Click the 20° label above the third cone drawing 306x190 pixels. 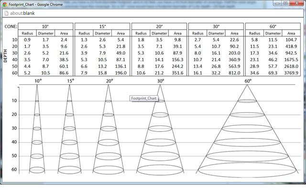(109, 81)
